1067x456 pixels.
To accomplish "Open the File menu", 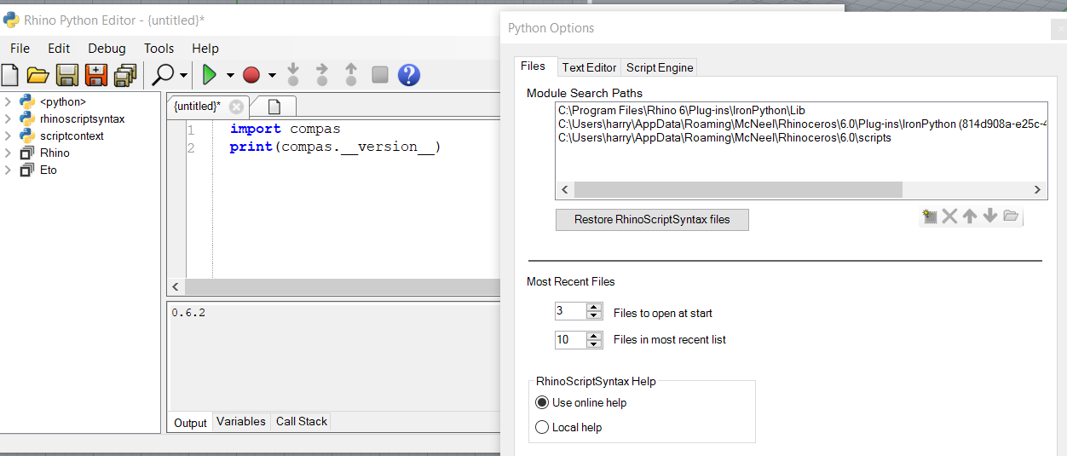I will (x=20, y=48).
